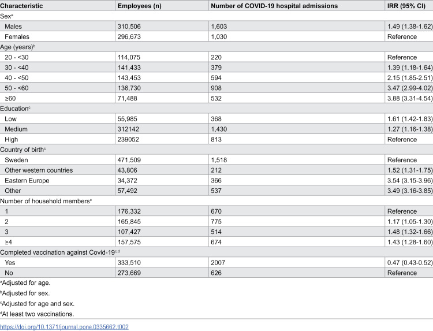Click the Country of birth heading
The height and width of the screenshot is (331, 433).
coord(23,150)
